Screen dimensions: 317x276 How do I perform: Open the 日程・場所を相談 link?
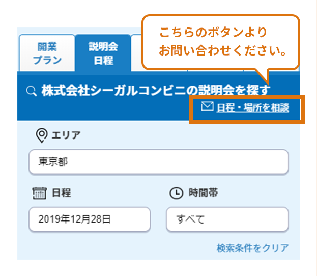coord(252,107)
